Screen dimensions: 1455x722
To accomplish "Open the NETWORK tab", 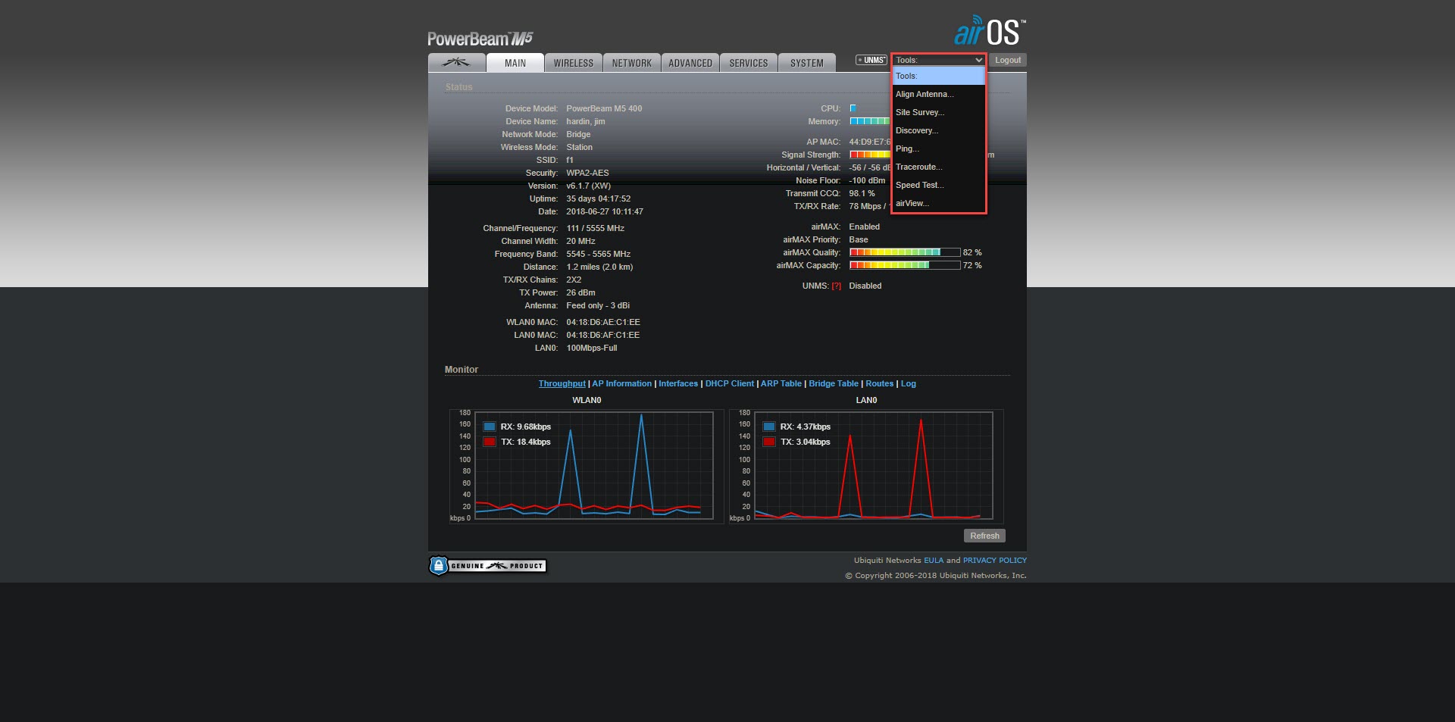I will (631, 64).
